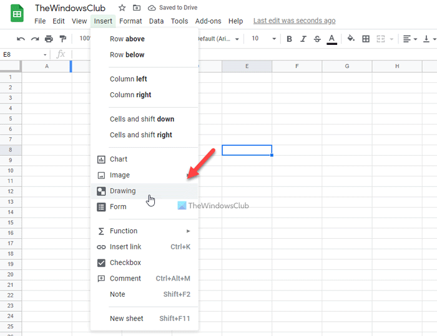Close the open Insert menu tab
This screenshot has width=437, height=336.
(x=103, y=21)
